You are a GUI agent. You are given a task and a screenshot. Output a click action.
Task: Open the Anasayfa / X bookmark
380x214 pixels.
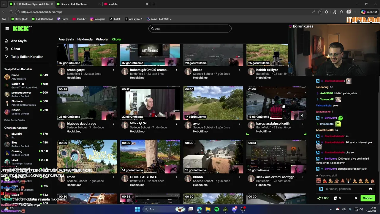pyautogui.click(x=134, y=19)
